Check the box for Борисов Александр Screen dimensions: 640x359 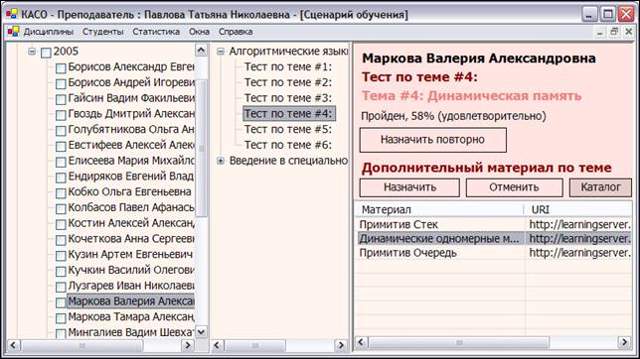point(61,68)
